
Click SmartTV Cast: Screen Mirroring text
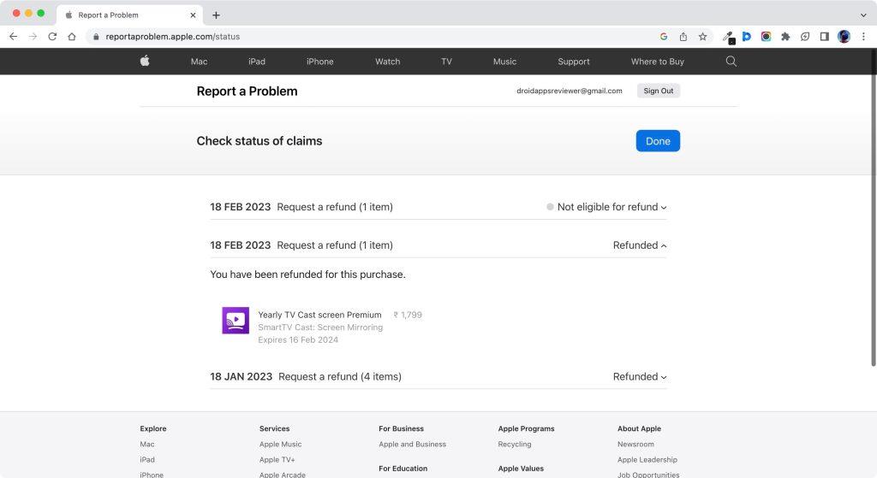pyautogui.click(x=320, y=328)
